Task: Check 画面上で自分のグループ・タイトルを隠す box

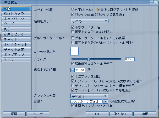Action: click(73, 43)
